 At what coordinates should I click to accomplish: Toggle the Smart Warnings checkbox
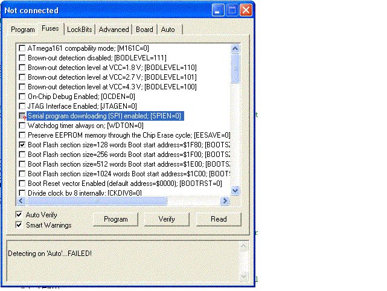[x=19, y=225]
